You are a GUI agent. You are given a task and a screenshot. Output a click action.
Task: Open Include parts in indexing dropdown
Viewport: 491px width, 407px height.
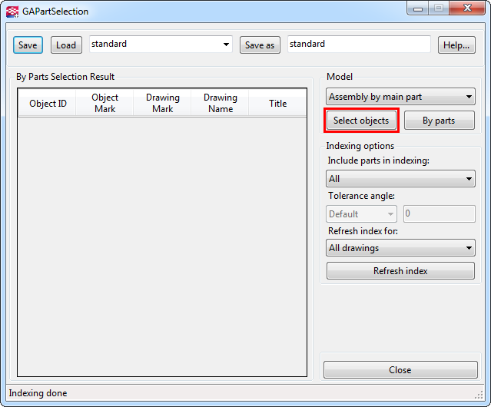tap(400, 179)
